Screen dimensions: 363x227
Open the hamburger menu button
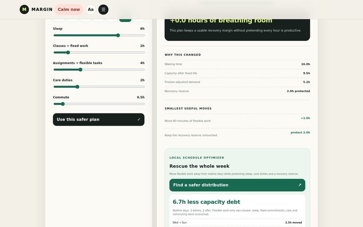pos(103,9)
